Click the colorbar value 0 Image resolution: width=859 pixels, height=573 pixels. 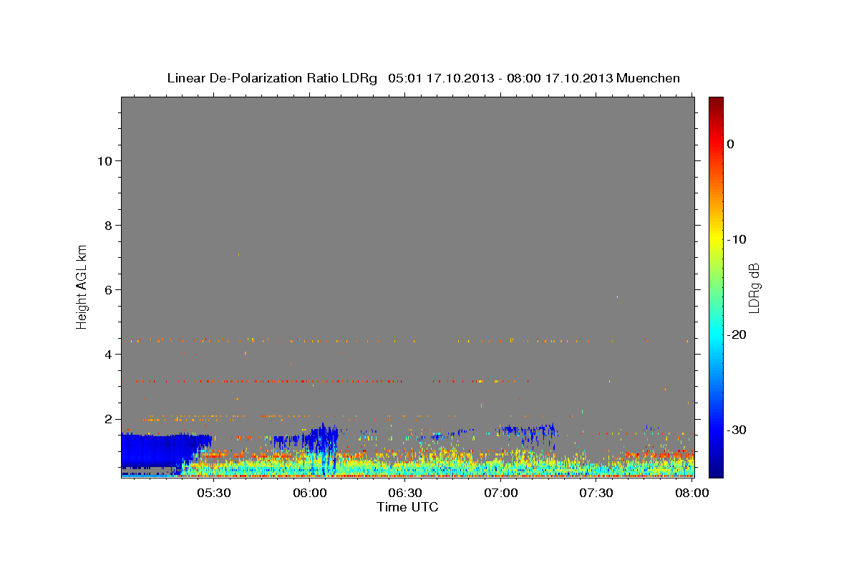coord(731,144)
